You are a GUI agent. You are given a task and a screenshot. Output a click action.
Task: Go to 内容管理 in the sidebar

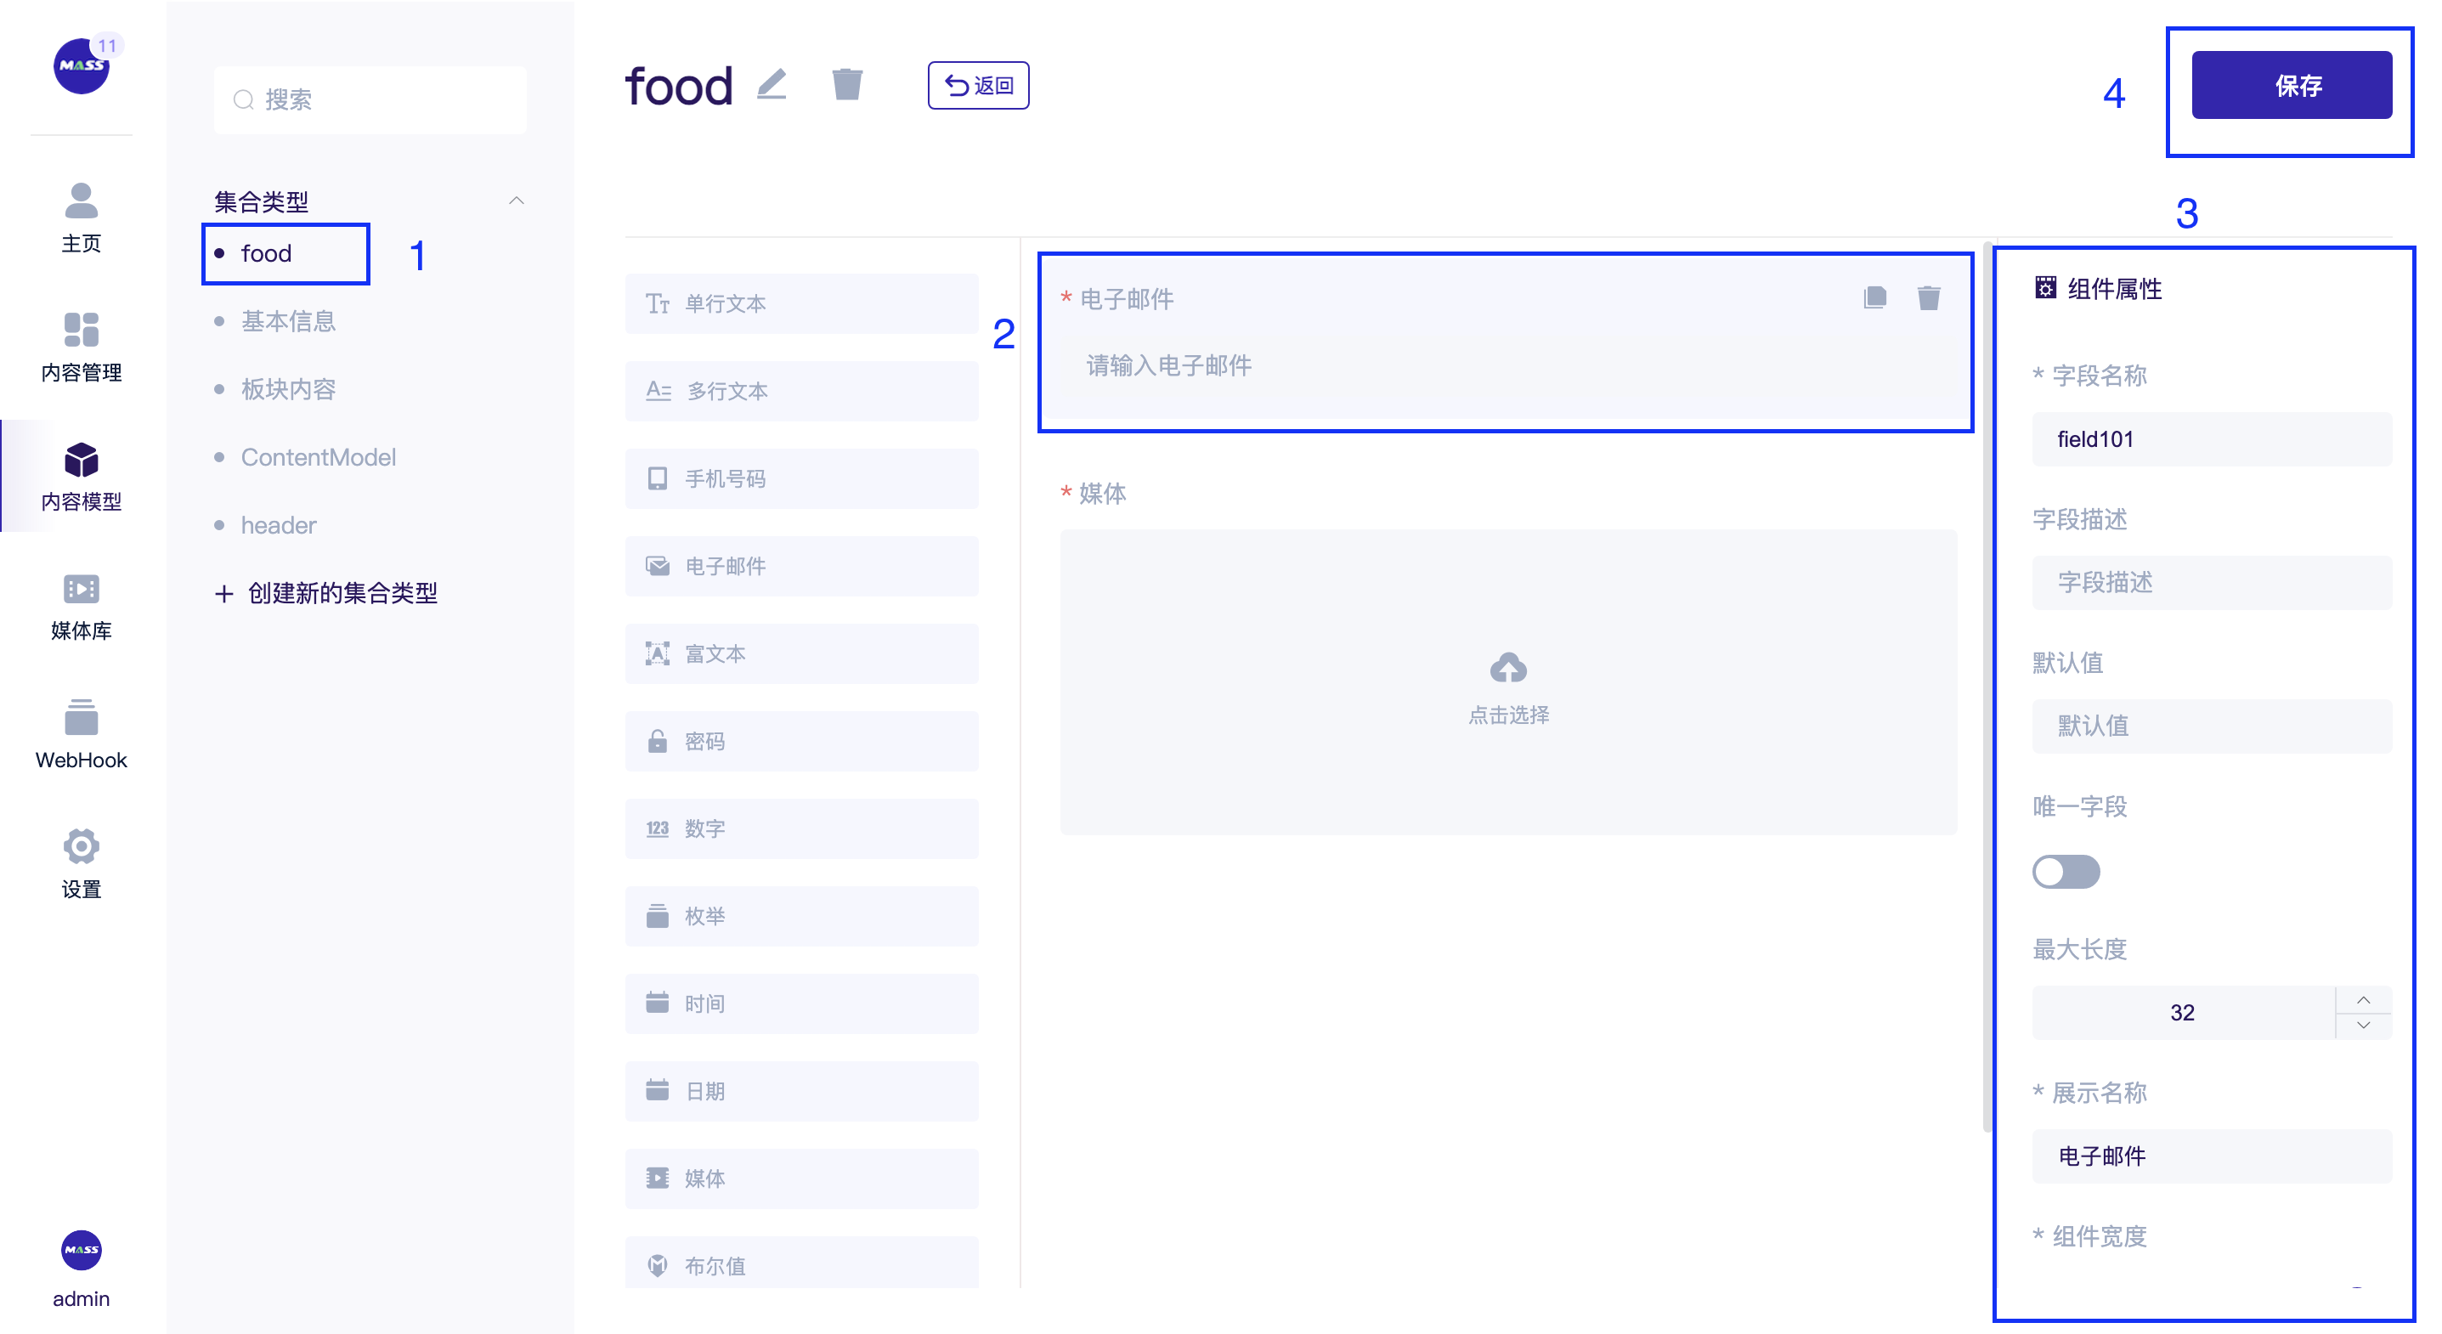81,348
